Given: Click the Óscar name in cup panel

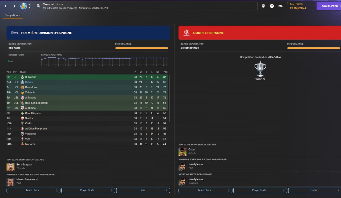Looking at the screenshot, I should pyautogui.click(x=192, y=149).
